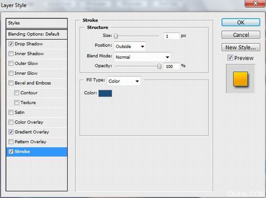The height and width of the screenshot is (198, 266).
Task: Toggle the Preview checkbox
Action: (x=230, y=58)
